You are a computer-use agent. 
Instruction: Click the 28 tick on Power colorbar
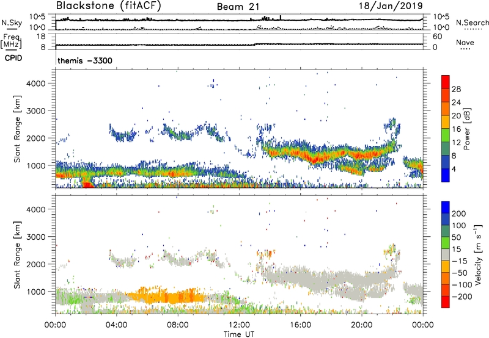[456, 89]
